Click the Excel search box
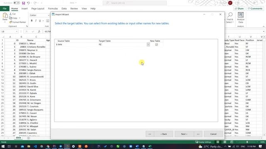Screen dimensions: 266x149 [x=135, y=3]
